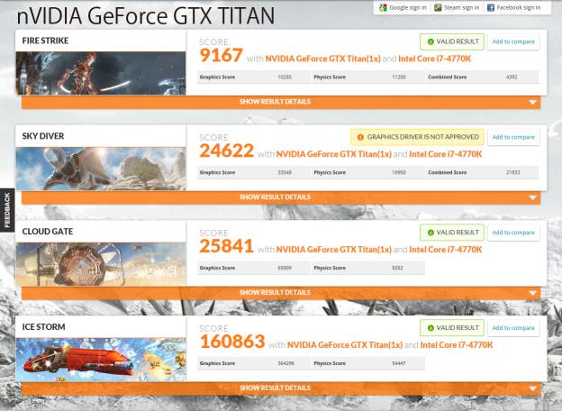Open Steam sign in link
This screenshot has height=411, width=562.
coord(461,7)
